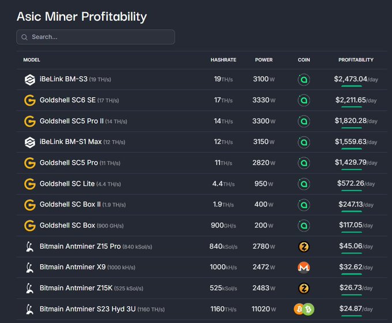The image size is (392, 323).
Task: Click Goldshell logo in SC5 Pro II row
Action: tap(30, 121)
